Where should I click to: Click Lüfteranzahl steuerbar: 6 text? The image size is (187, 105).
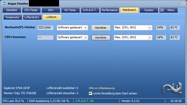(x=62, y=93)
